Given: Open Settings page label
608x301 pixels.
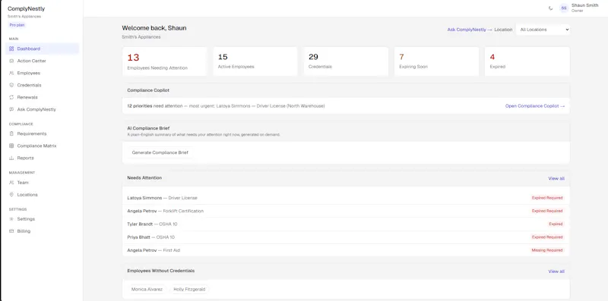Looking at the screenshot, I should [x=26, y=219].
